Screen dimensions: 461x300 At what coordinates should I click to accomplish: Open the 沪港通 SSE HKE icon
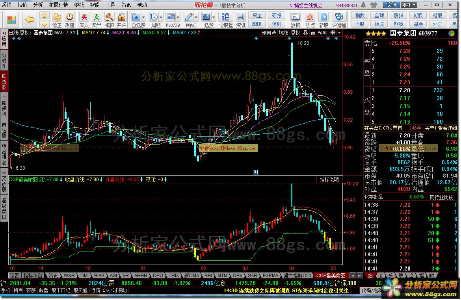(339, 17)
